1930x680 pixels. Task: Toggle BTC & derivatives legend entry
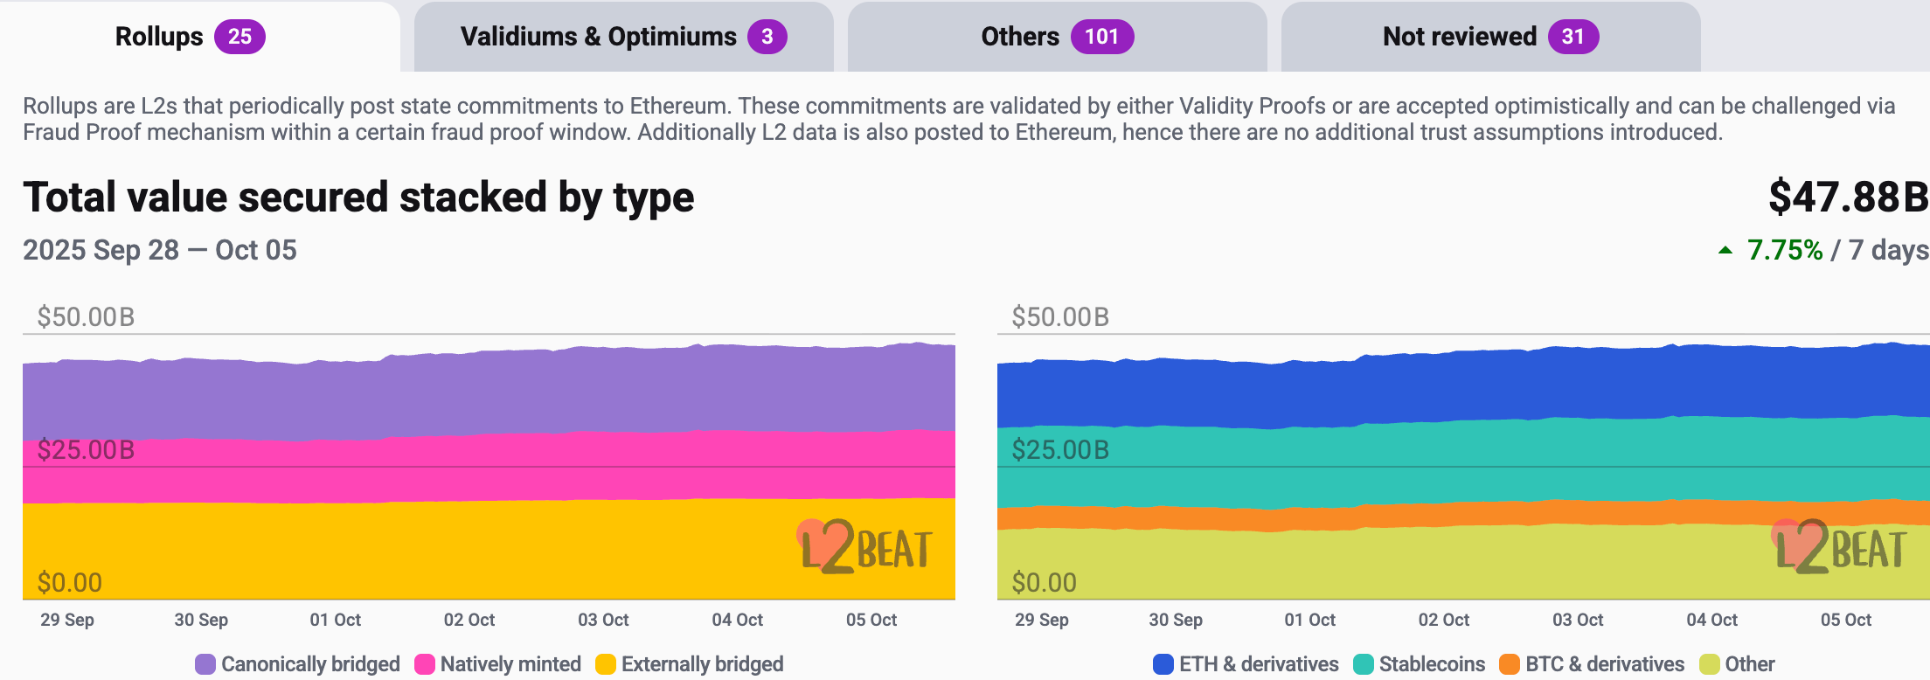coord(1592,664)
